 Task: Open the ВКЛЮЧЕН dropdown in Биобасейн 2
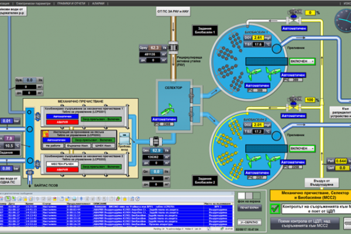[302, 149]
